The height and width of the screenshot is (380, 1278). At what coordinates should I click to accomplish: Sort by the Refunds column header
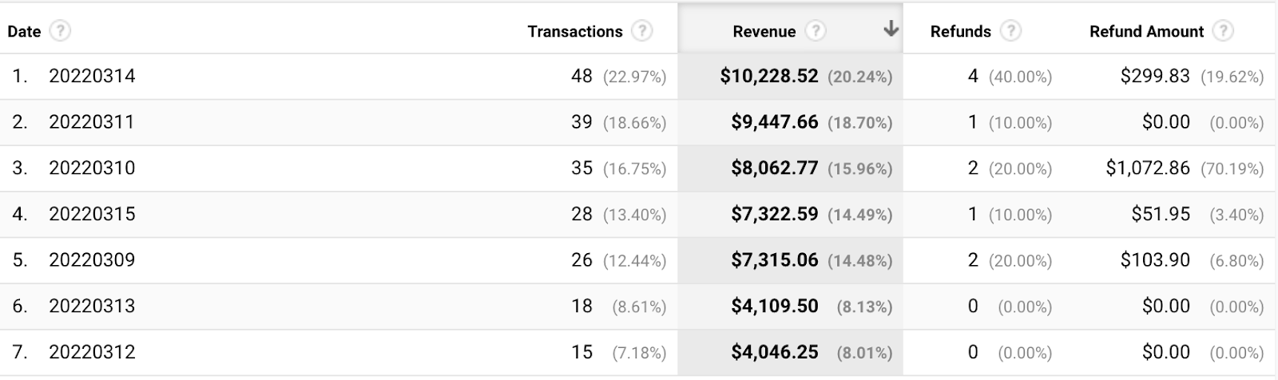tap(960, 31)
